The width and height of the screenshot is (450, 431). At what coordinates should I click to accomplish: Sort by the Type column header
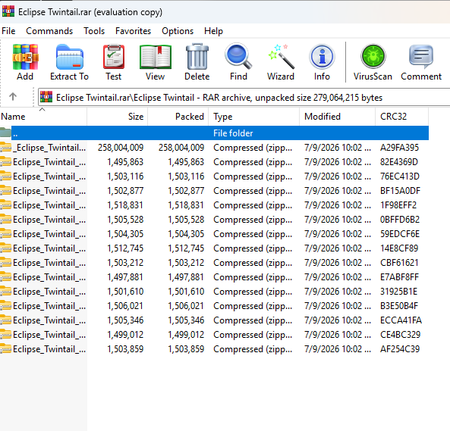pyautogui.click(x=254, y=117)
